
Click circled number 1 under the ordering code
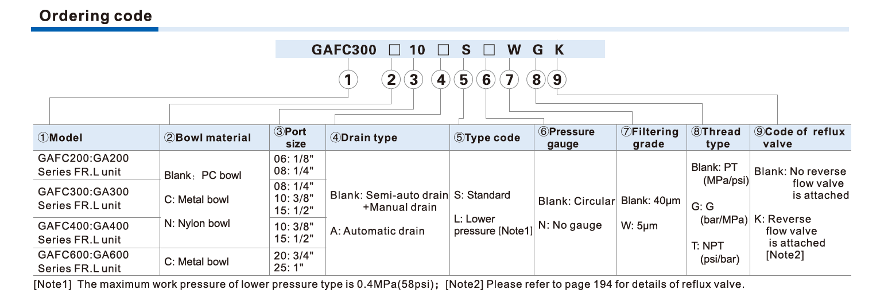pos(348,80)
